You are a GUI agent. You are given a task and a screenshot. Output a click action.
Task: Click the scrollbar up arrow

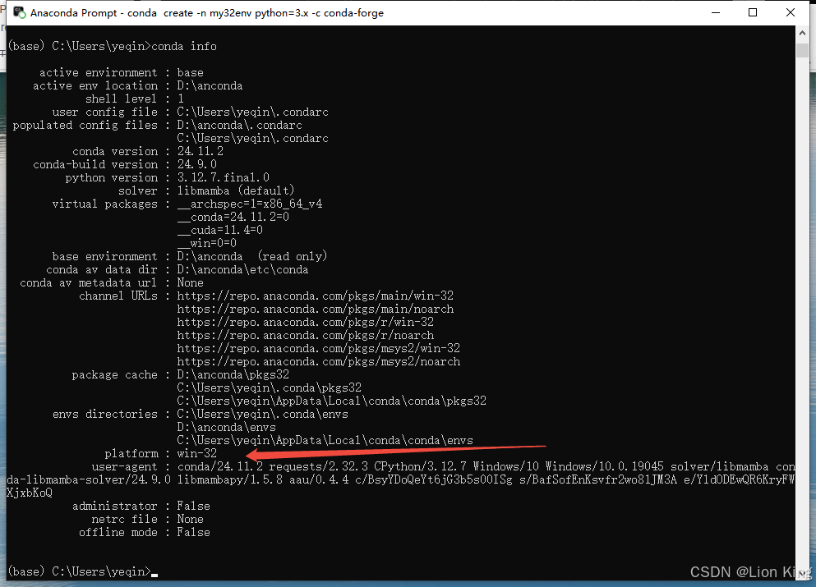point(802,33)
